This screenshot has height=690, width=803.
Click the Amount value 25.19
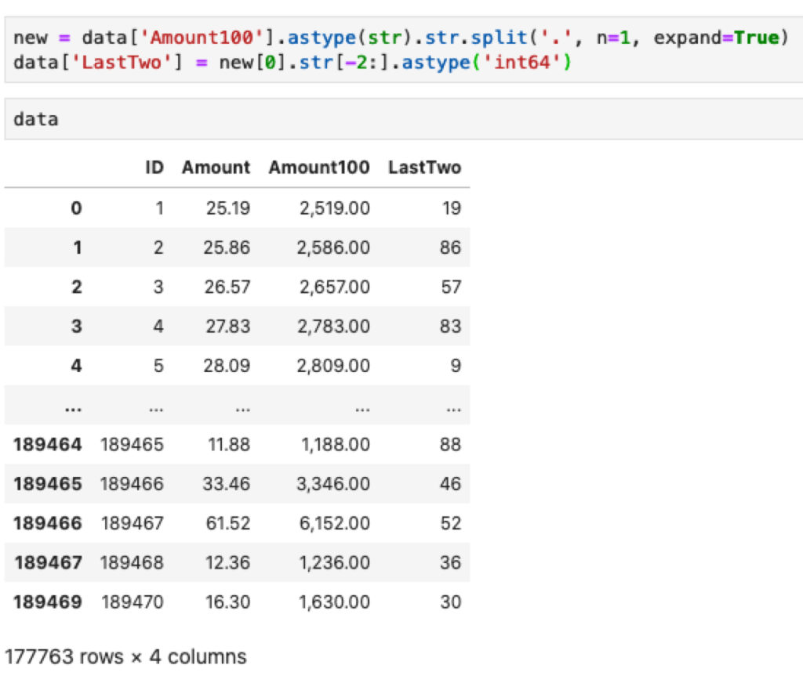[x=228, y=208]
